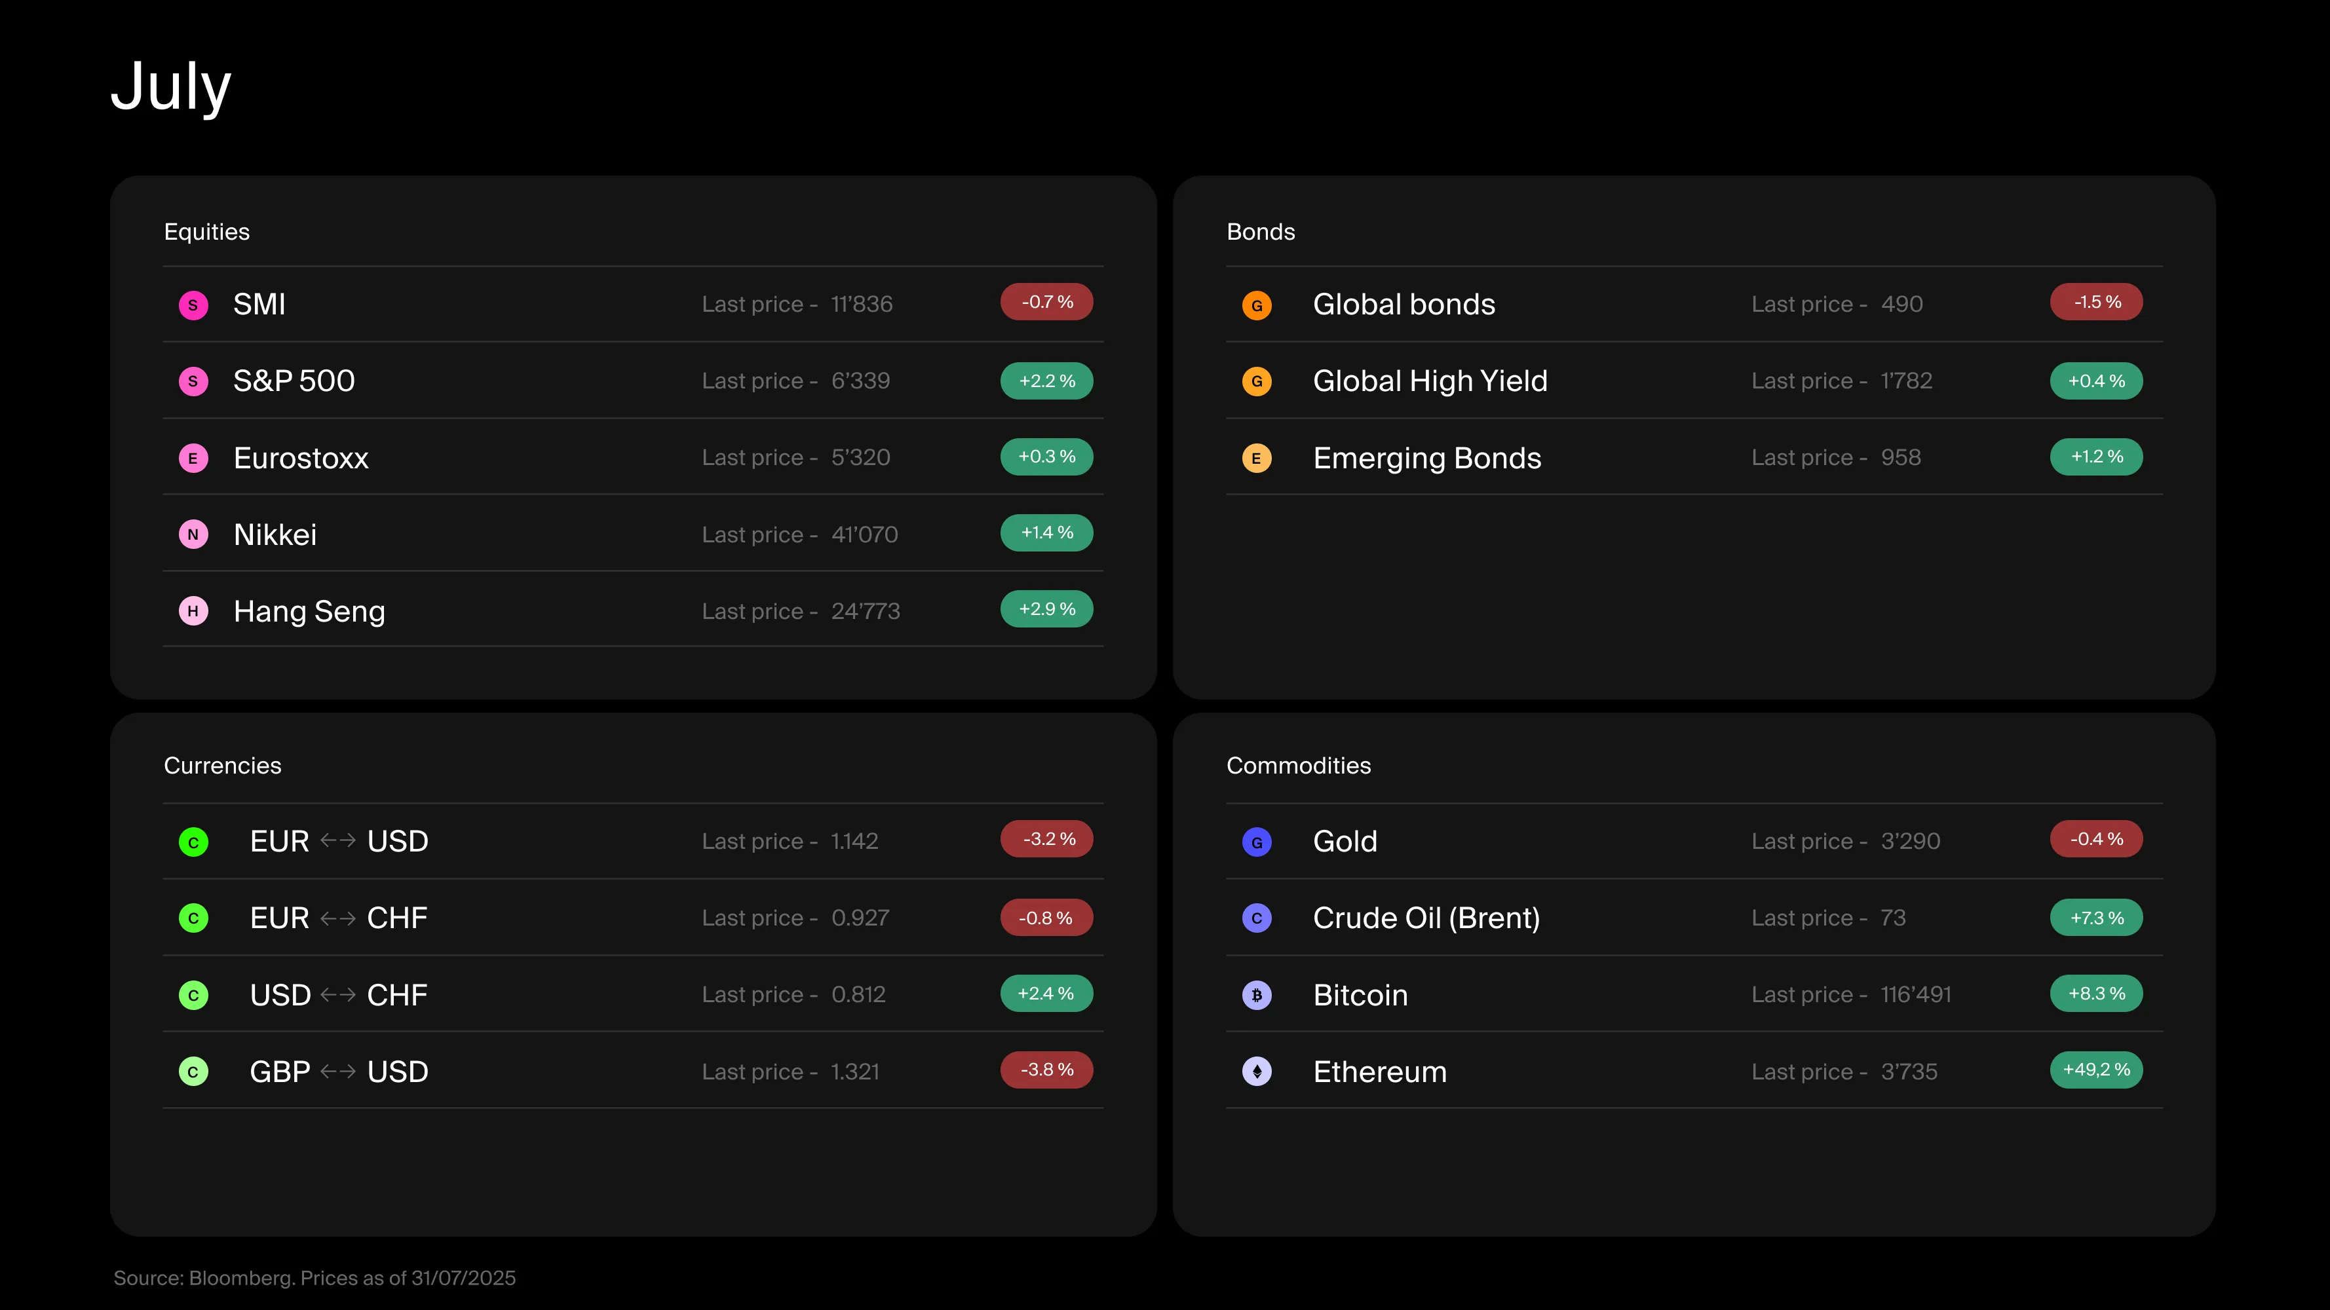The height and width of the screenshot is (1310, 2330).
Task: Click the Nikkei N circle icon
Action: (193, 534)
